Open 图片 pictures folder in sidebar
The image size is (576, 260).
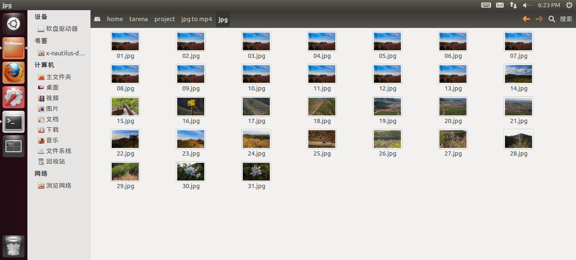pyautogui.click(x=48, y=109)
